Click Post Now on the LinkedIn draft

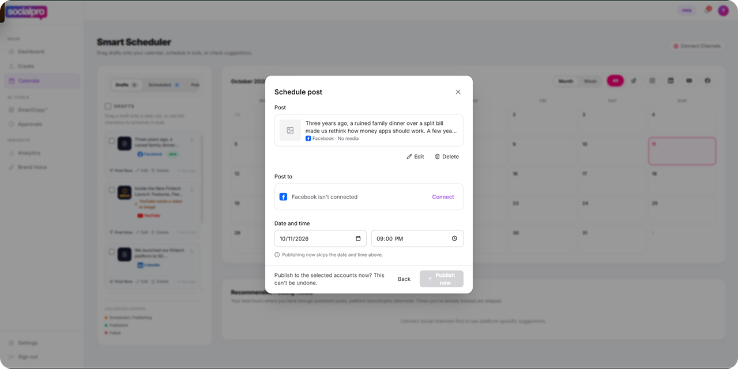121,282
